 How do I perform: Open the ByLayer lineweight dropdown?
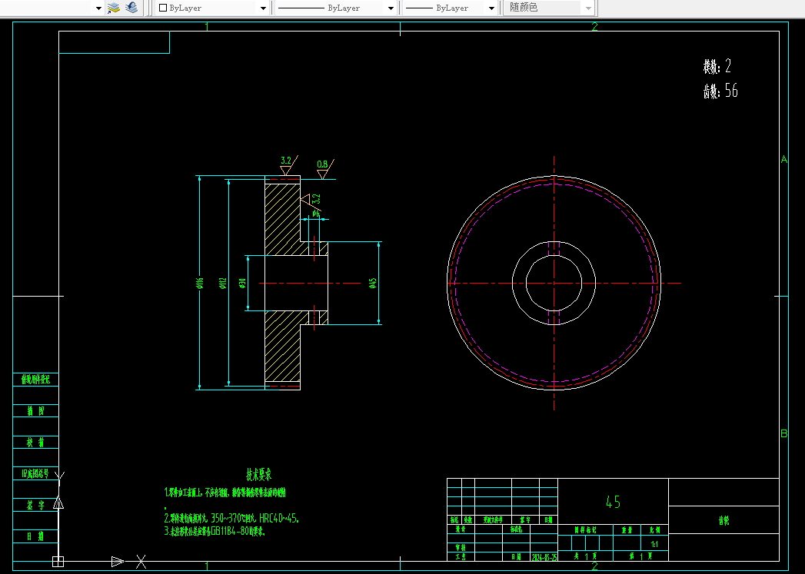coord(491,8)
